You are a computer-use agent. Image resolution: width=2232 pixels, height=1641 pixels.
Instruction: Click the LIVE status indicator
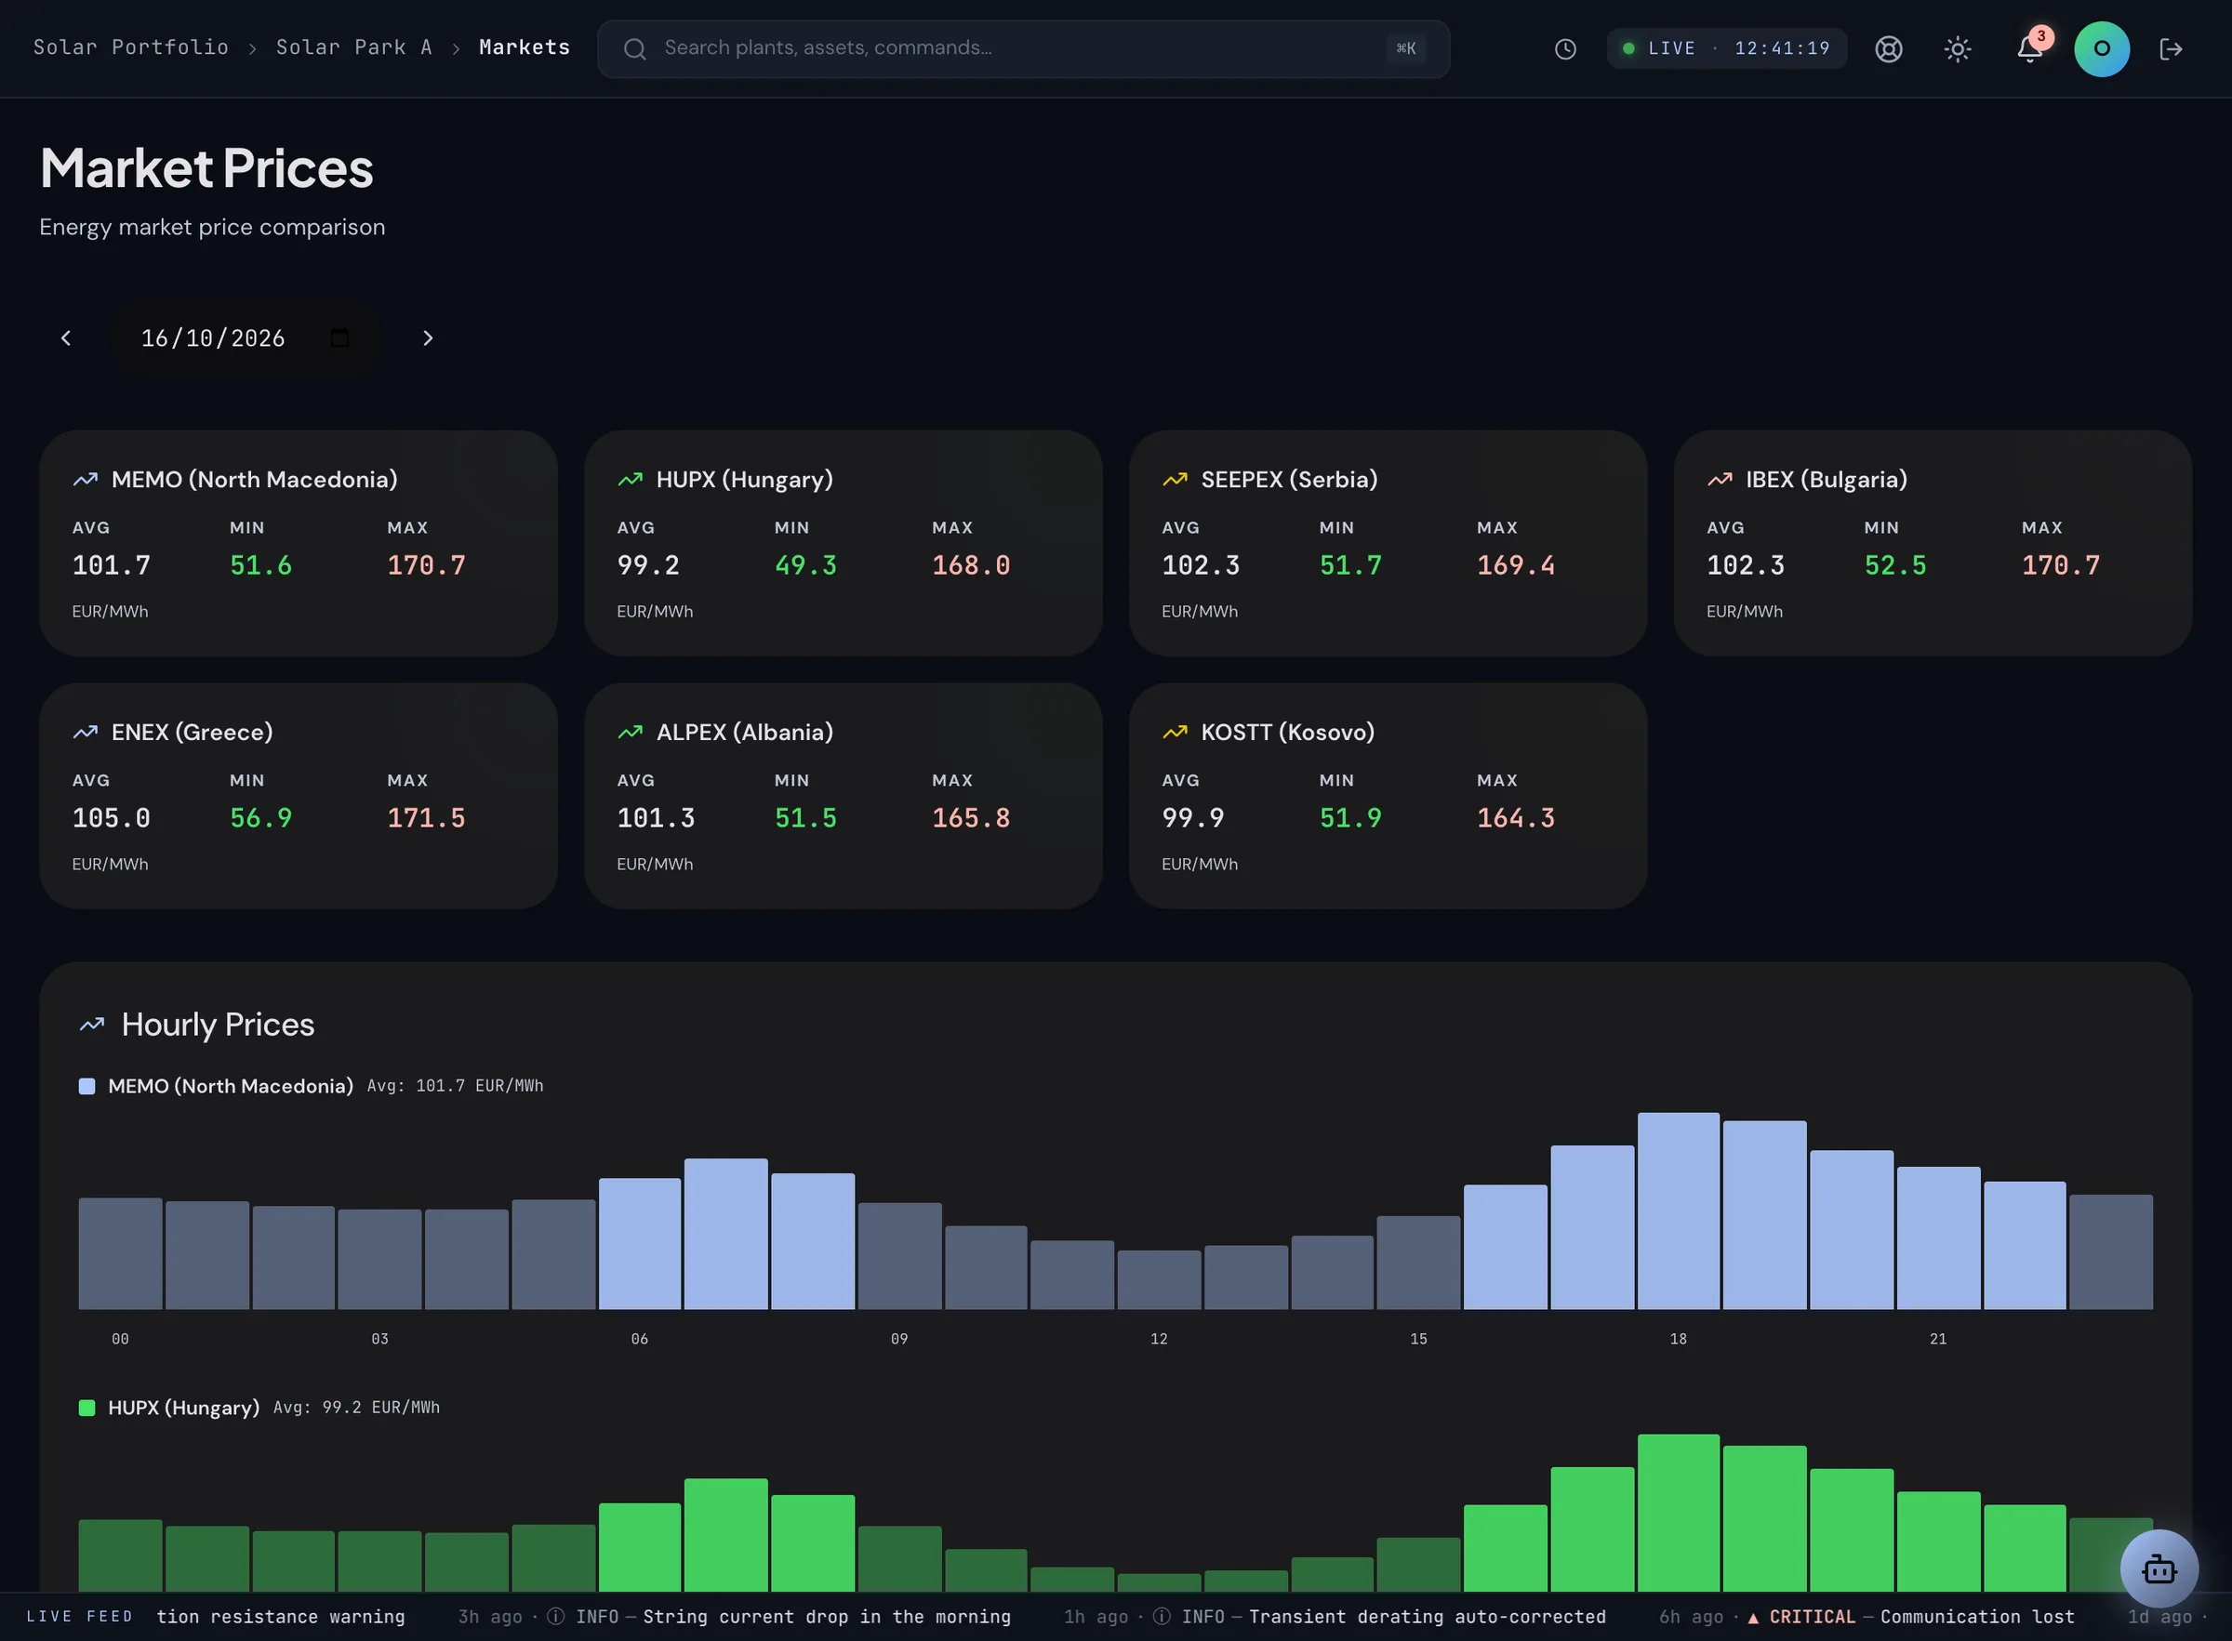coord(1725,47)
